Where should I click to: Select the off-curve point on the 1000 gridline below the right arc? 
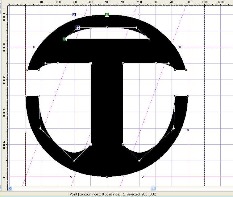[x=188, y=130]
